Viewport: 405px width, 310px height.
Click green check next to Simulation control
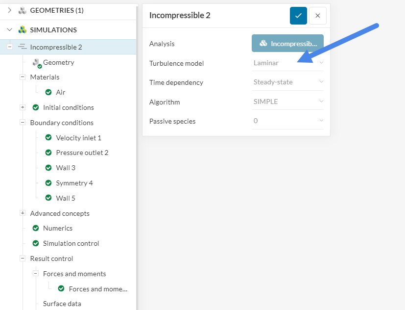click(x=36, y=243)
